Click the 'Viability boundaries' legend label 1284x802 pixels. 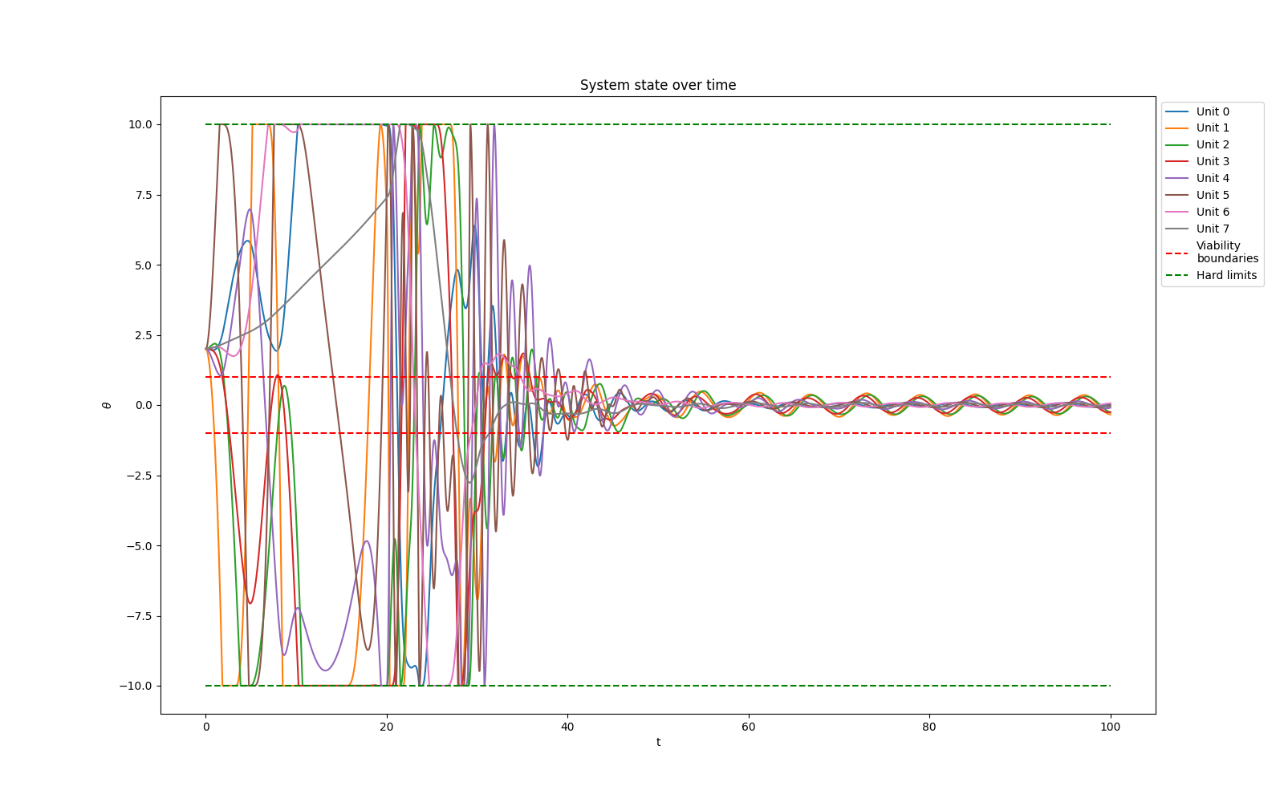[1227, 252]
